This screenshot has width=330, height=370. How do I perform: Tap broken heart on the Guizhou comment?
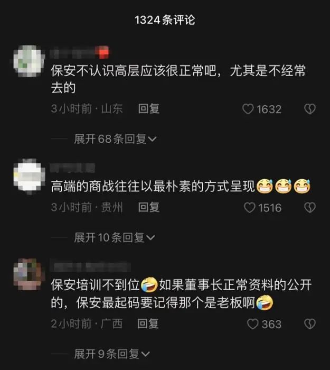pos(310,208)
